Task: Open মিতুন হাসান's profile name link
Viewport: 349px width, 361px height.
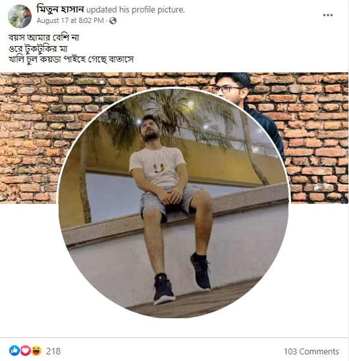Action: pyautogui.click(x=60, y=9)
